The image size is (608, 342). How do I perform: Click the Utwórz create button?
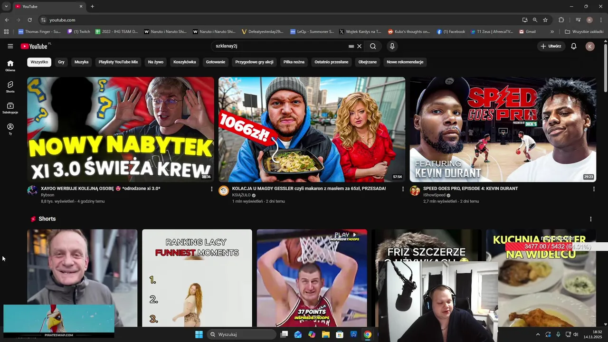pos(551,46)
